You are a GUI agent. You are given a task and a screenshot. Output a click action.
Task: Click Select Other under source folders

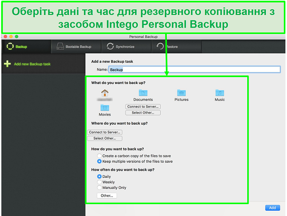click(143, 113)
